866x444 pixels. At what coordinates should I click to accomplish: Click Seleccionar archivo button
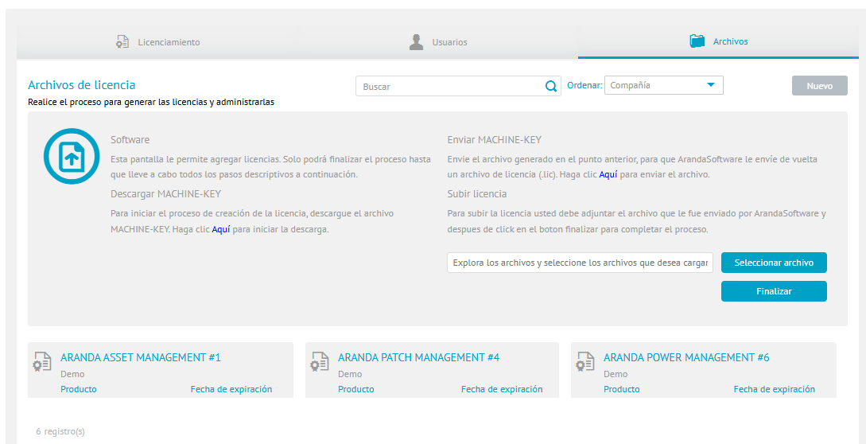click(x=774, y=263)
